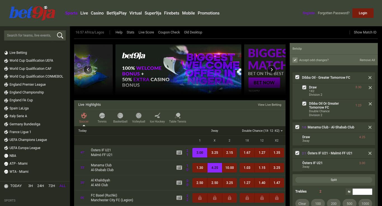Screen dimensions: 382x206
Task: Click the Show Match ID link
Action: (365, 32)
